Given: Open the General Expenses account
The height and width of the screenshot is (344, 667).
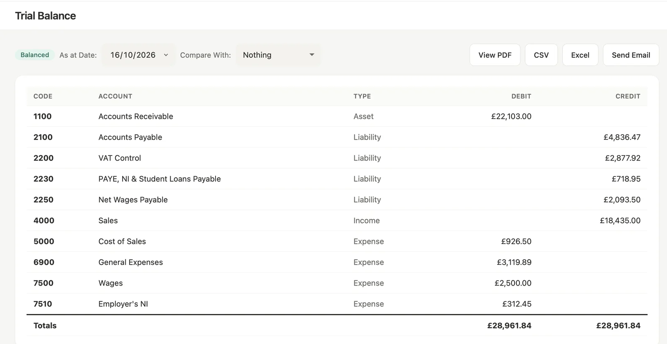Looking at the screenshot, I should (130, 262).
